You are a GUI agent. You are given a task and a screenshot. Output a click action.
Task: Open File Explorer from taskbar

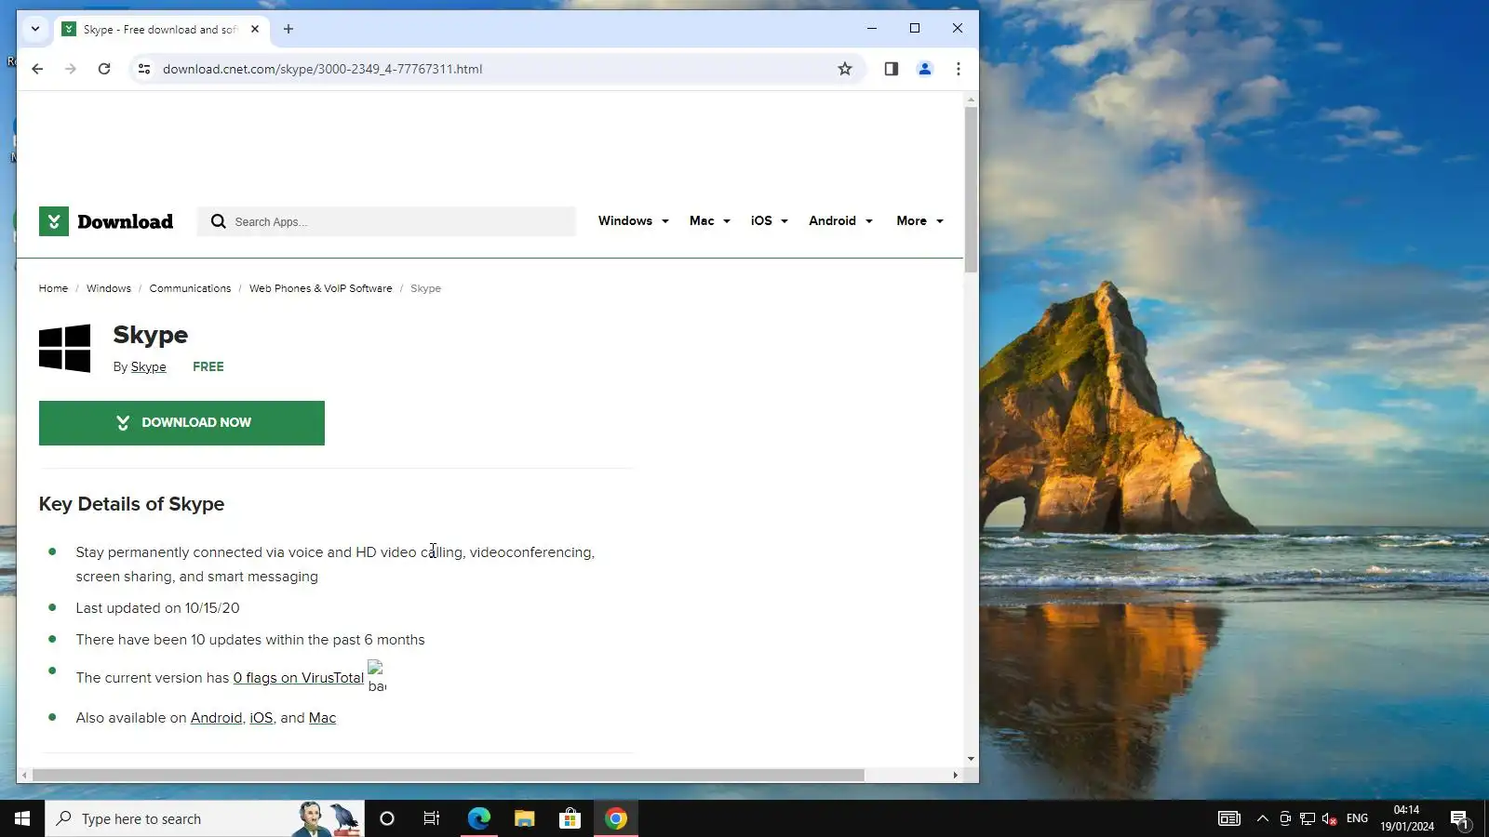524,818
